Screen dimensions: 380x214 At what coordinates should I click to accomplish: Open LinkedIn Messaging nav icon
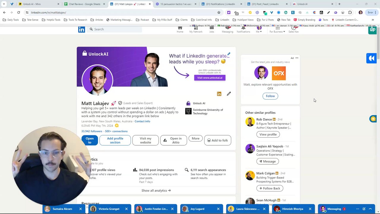click(x=227, y=29)
